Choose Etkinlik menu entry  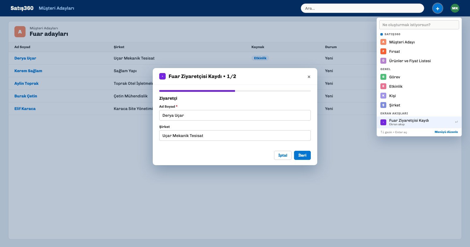pos(419,86)
